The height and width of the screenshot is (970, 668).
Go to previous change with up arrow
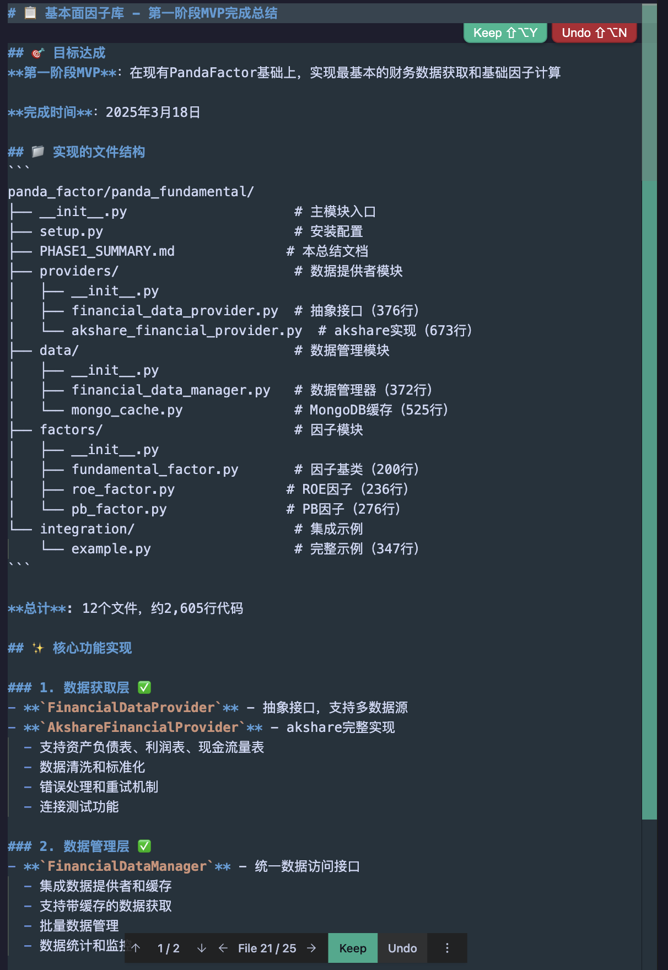(136, 948)
